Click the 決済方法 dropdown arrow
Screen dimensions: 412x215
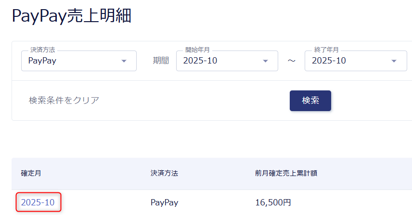124,61
